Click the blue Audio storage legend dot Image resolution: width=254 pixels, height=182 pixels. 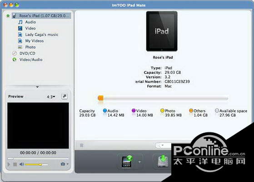tap(105, 111)
